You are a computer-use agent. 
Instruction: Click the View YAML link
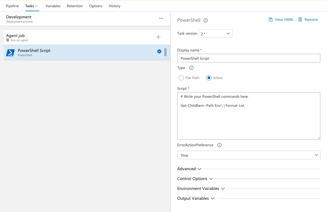(x=281, y=19)
